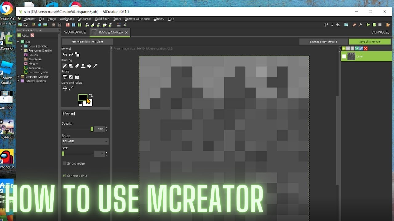Apply the black-and-white desaturate filter
This screenshot has height=221, width=394.
coord(71,77)
